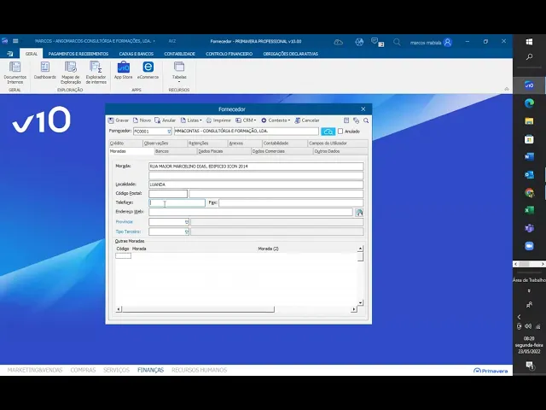Click Cancelar in the toolbar
Viewport: 546px width, 410px height.
point(307,120)
